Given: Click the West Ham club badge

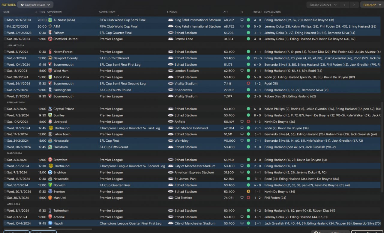Looking at the screenshot, I should point(50,71).
